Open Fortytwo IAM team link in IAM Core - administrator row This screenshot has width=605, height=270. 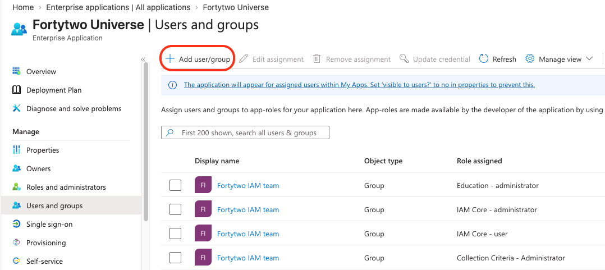tap(248, 210)
